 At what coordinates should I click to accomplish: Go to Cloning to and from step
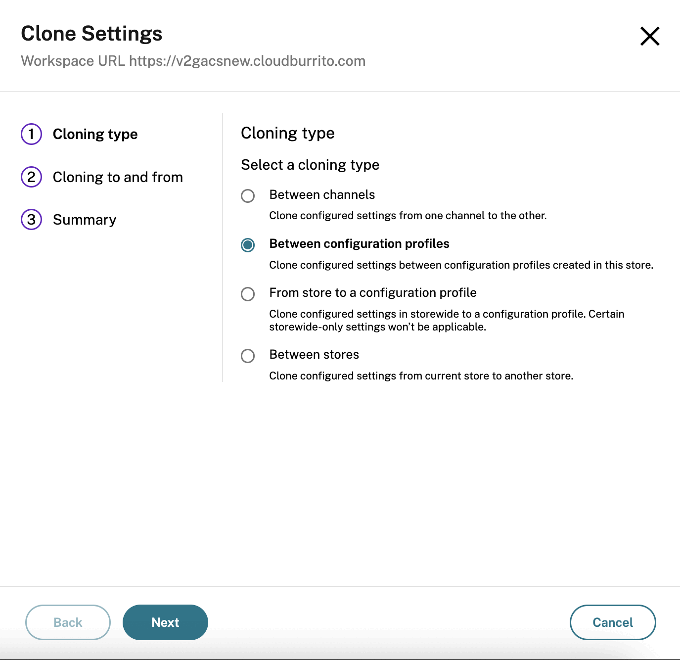click(x=118, y=177)
